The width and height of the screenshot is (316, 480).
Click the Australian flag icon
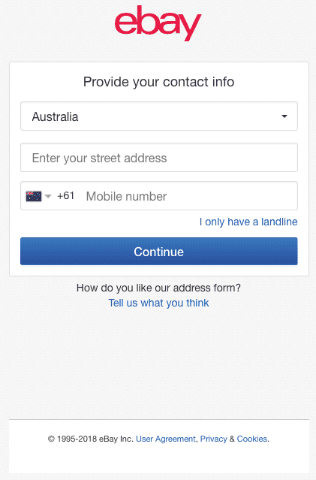tap(34, 196)
